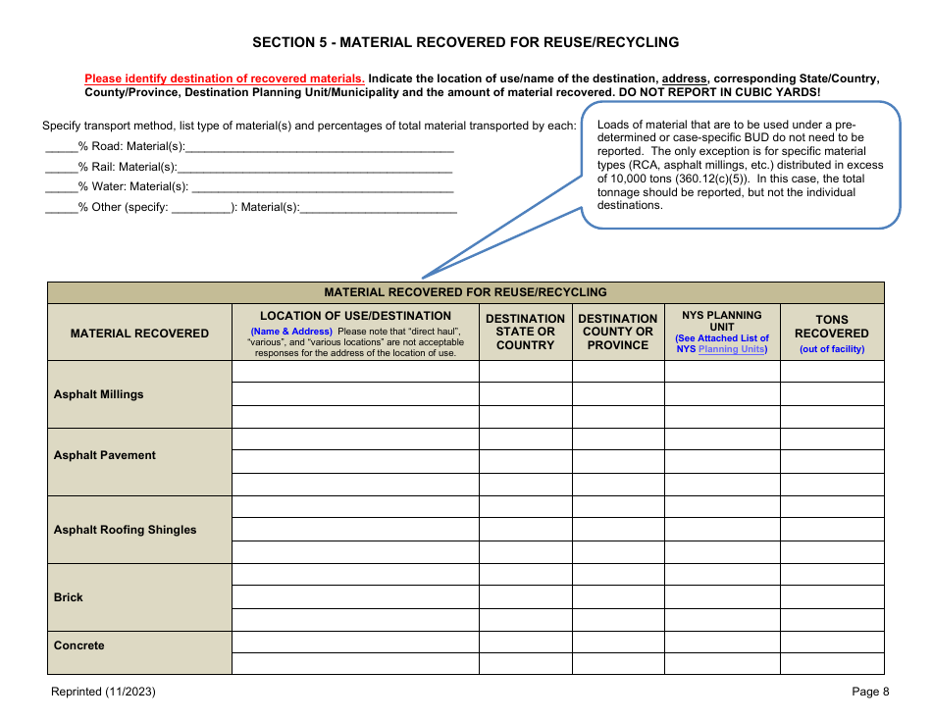Select the Asphalt Millings row label
This screenshot has height=721, width=932.
click(x=106, y=392)
